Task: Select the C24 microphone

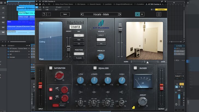Action: 79,36
